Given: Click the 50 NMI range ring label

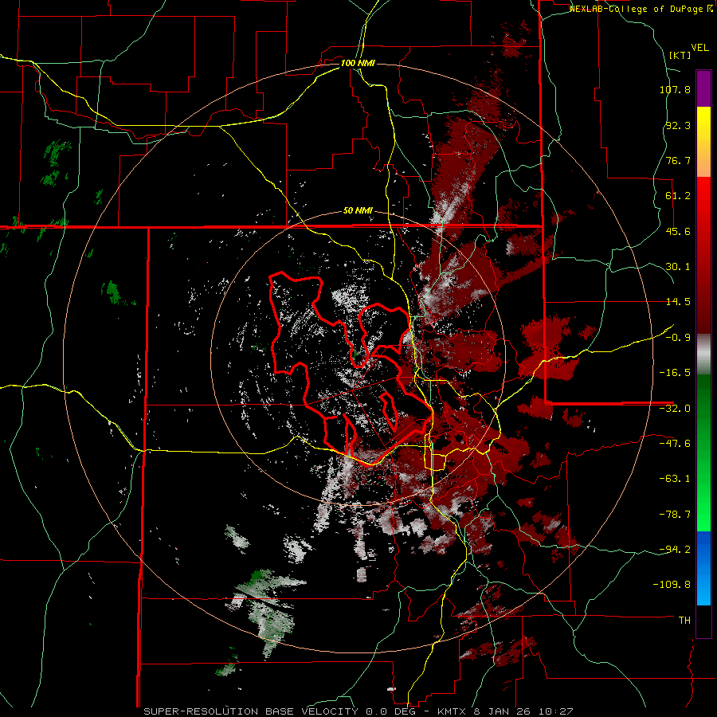Looking at the screenshot, I should click(358, 211).
